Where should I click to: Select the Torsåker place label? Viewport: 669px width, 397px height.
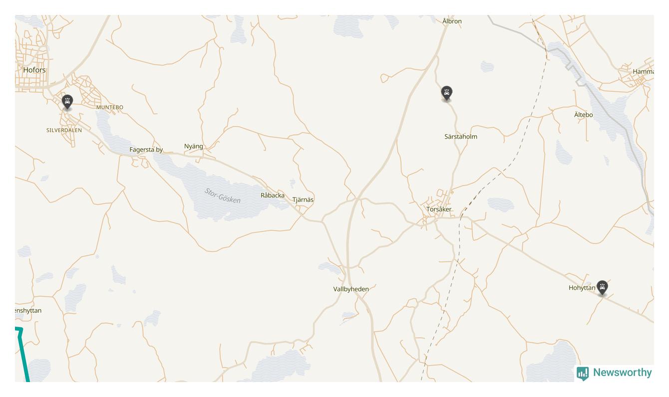point(439,209)
